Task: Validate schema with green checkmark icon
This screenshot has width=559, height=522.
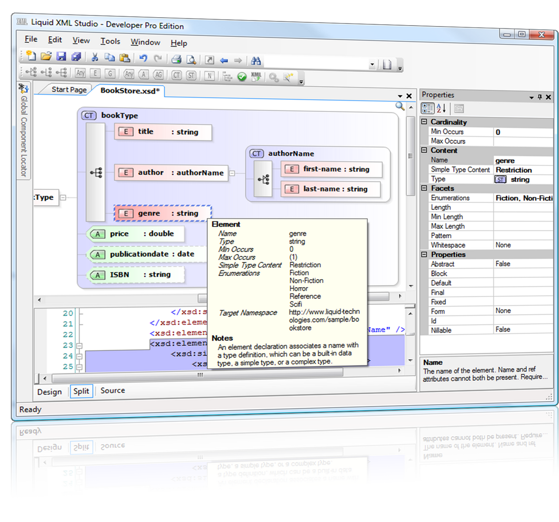Action: 242,77
